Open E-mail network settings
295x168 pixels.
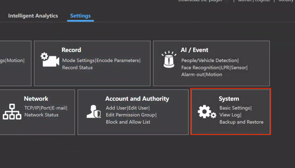[59, 108]
